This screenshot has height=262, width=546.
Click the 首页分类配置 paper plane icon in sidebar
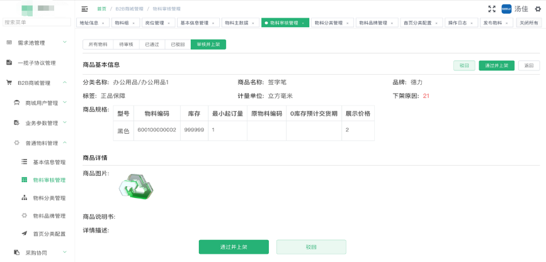(25, 234)
